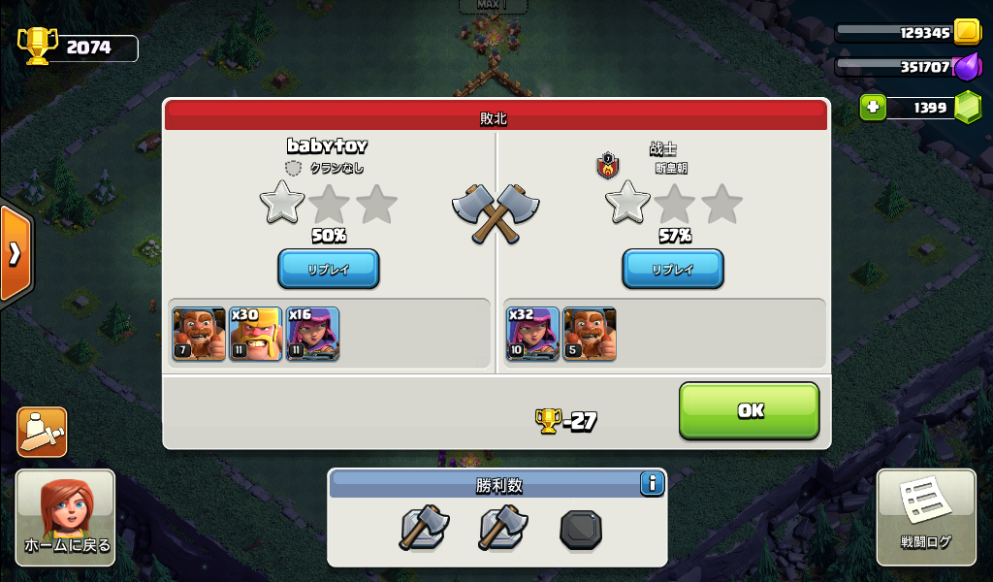Tap the green plus gems button
Viewport: 993px width, 582px height.
[873, 107]
